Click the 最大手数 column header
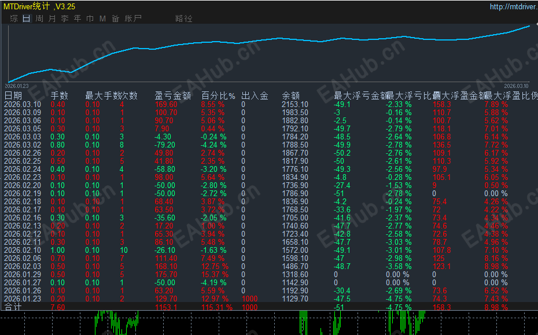 tap(102, 95)
